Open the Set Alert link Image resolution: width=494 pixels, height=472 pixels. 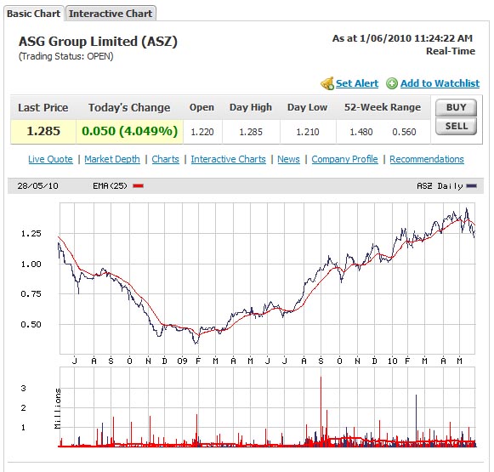pyautogui.click(x=357, y=83)
